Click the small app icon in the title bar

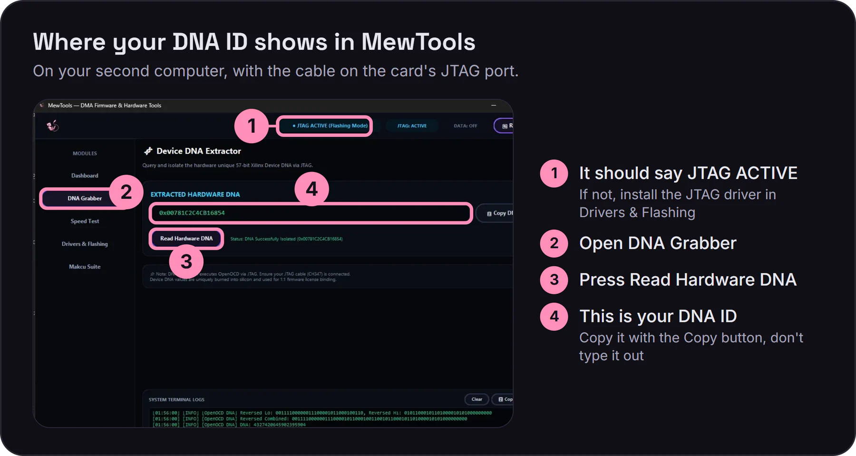[x=42, y=105]
